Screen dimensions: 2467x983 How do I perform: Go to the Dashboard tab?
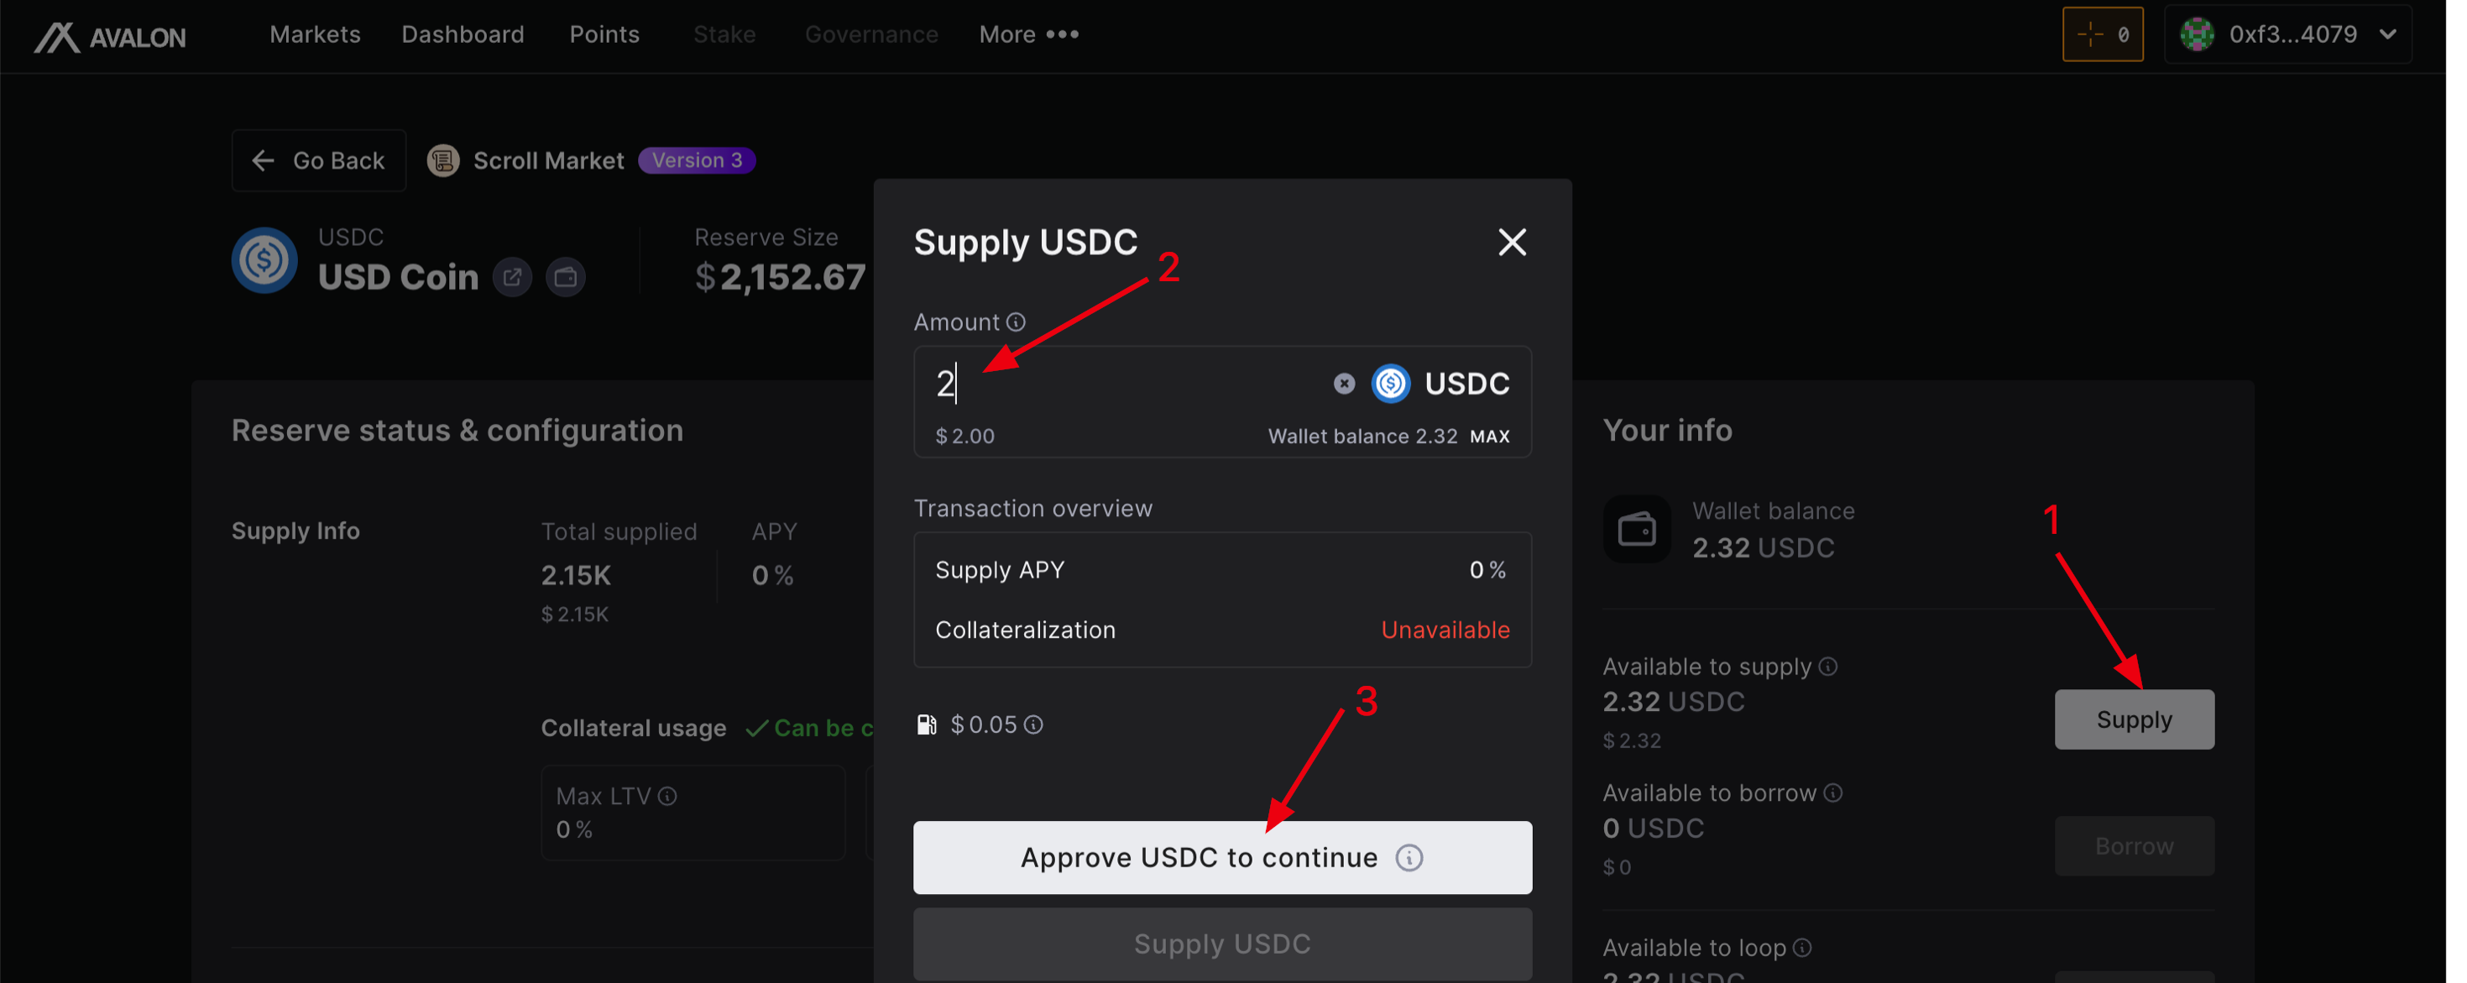[463, 34]
